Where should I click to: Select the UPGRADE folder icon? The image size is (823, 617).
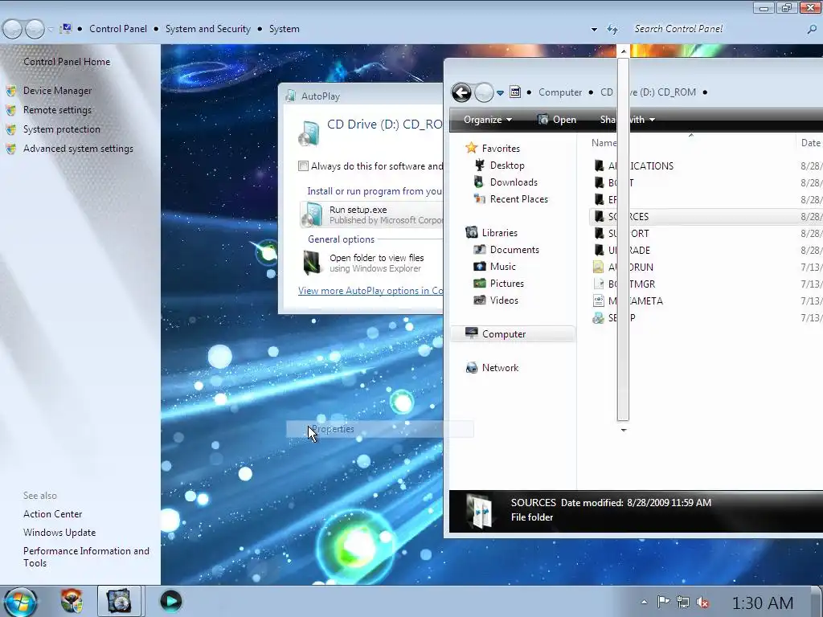(599, 250)
